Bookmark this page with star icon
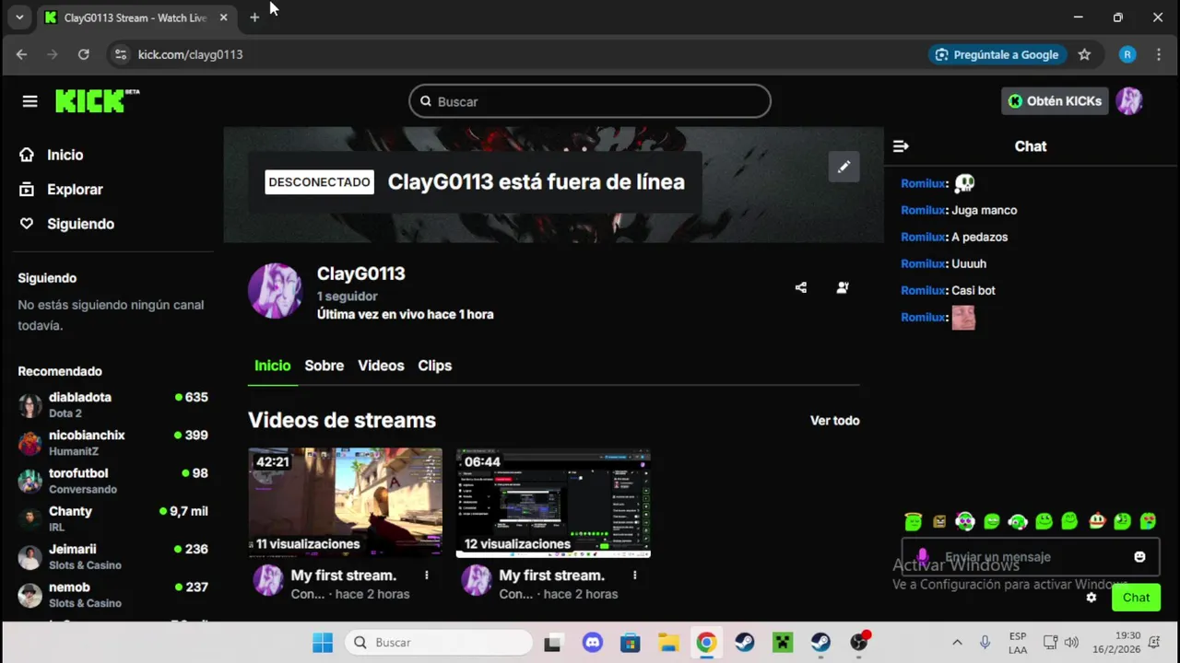The width and height of the screenshot is (1180, 663). (x=1084, y=54)
